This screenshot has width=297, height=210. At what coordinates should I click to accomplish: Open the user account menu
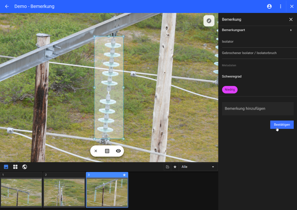point(269,6)
